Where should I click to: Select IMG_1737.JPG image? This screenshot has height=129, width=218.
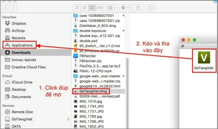point(91,112)
